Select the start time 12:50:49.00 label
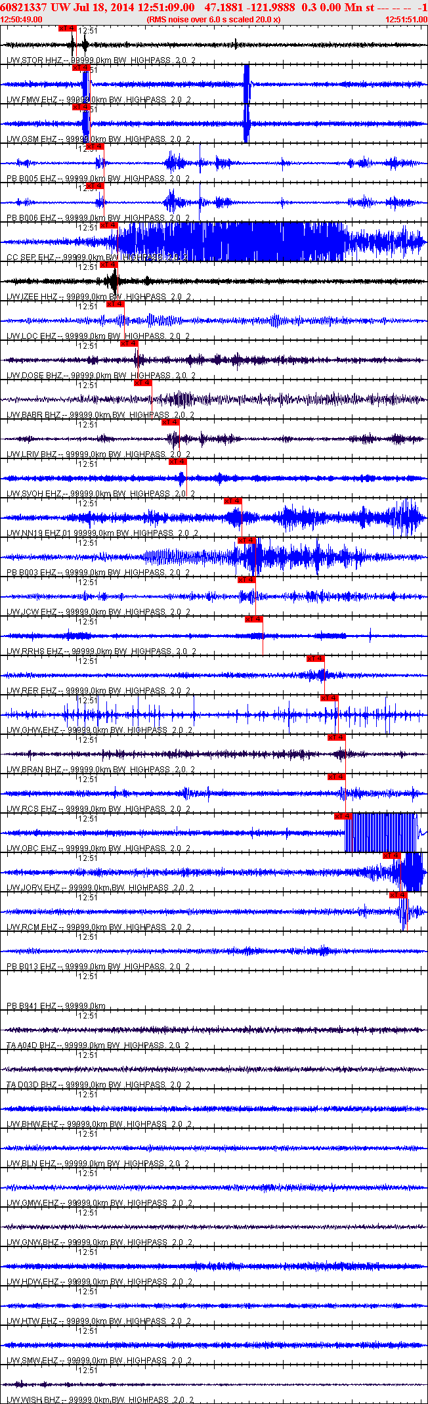This screenshot has width=428, height=1404. [x=22, y=20]
